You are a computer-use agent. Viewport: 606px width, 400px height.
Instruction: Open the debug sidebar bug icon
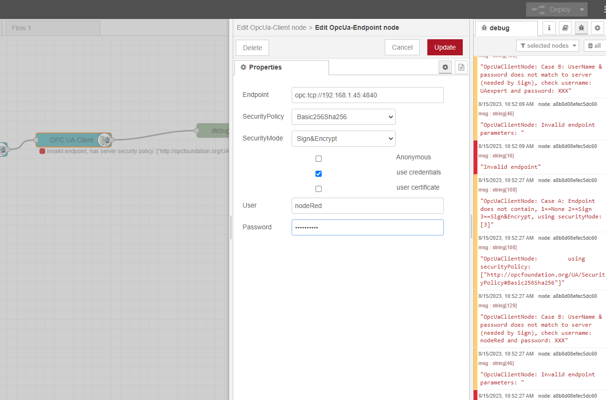coord(581,28)
